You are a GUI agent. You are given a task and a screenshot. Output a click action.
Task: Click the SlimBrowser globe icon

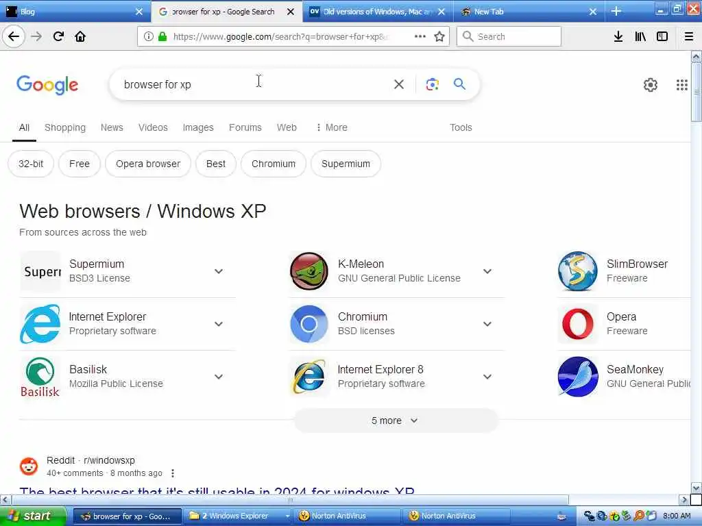[577, 271]
